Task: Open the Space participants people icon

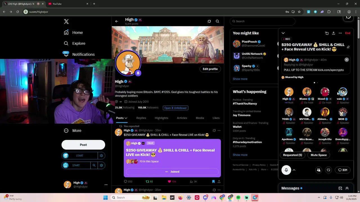Action: click(x=319, y=170)
